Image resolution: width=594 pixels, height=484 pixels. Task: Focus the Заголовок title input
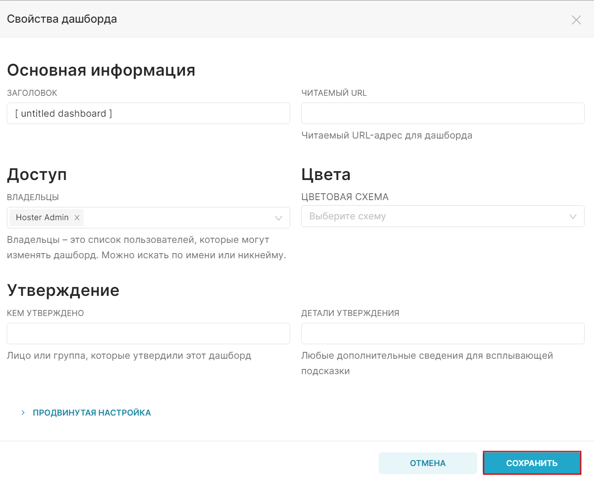pos(148,113)
